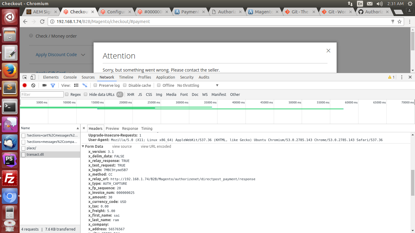Toggle the device toolbar icon

pos(33,77)
